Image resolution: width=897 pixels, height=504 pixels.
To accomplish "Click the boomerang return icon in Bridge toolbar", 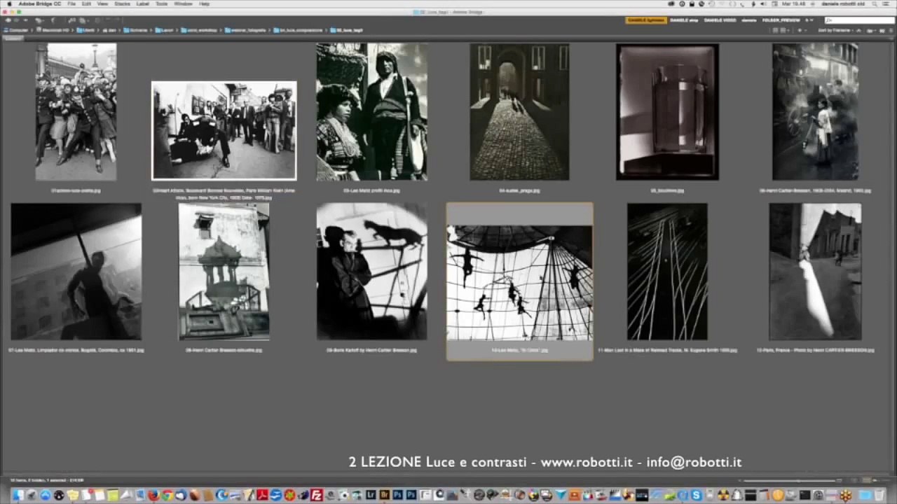I will [x=53, y=20].
